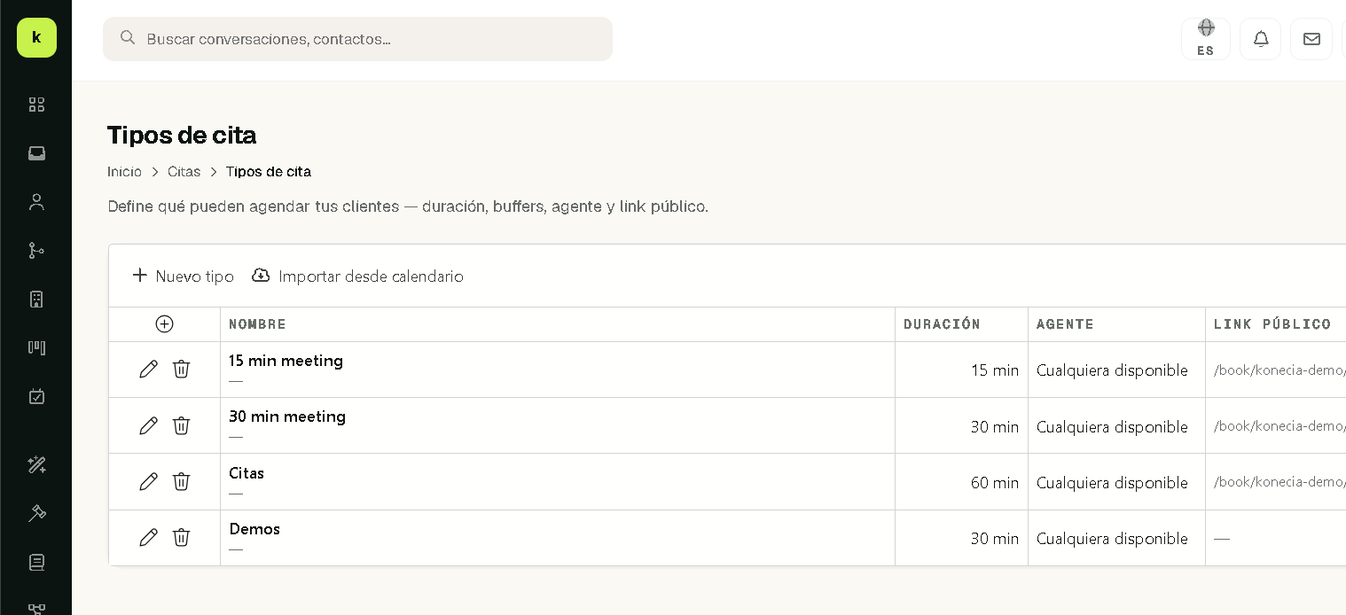1346x615 pixels.
Task: Open the inbox icon in sidebar
Action: point(36,153)
